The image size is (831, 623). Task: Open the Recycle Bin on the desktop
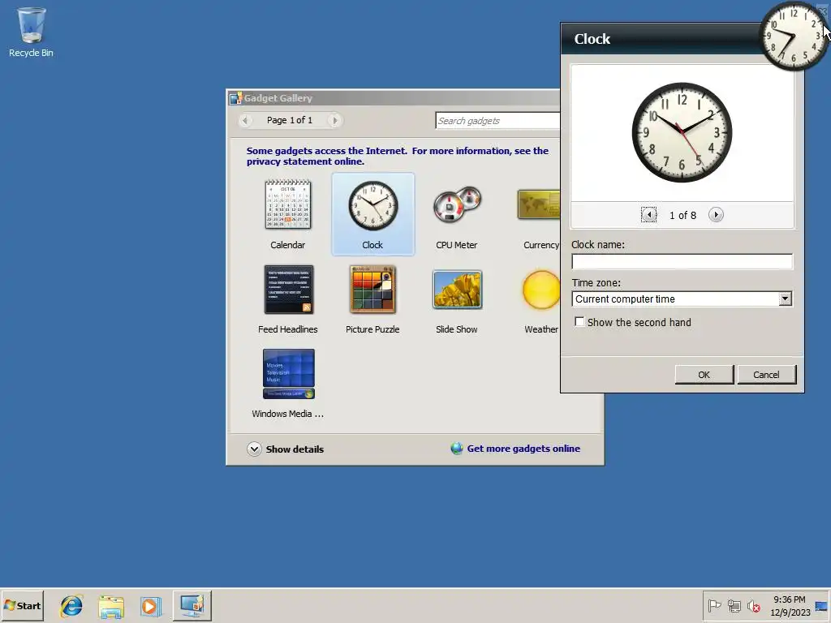click(x=31, y=32)
